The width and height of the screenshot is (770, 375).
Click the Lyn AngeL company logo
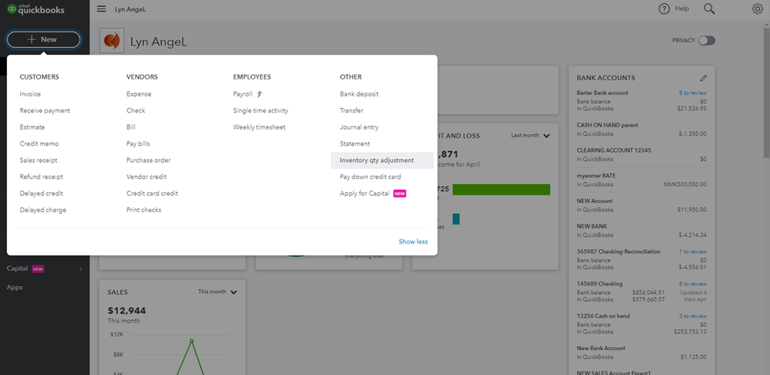coord(112,41)
